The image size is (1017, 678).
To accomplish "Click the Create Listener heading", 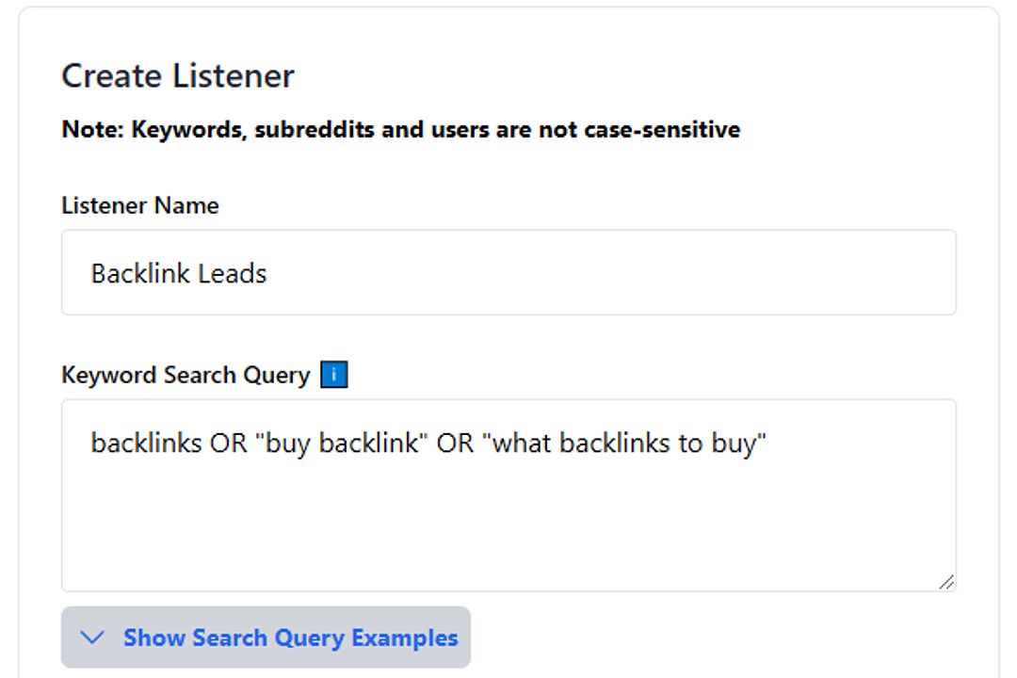I will click(177, 75).
